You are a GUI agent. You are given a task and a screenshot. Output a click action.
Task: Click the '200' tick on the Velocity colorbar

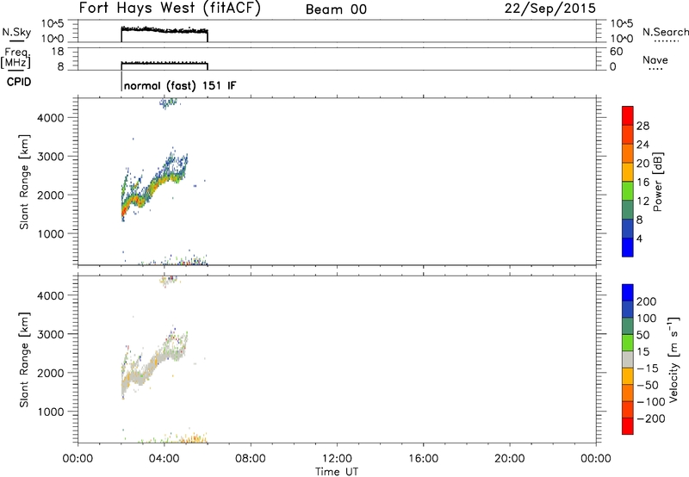click(x=647, y=301)
